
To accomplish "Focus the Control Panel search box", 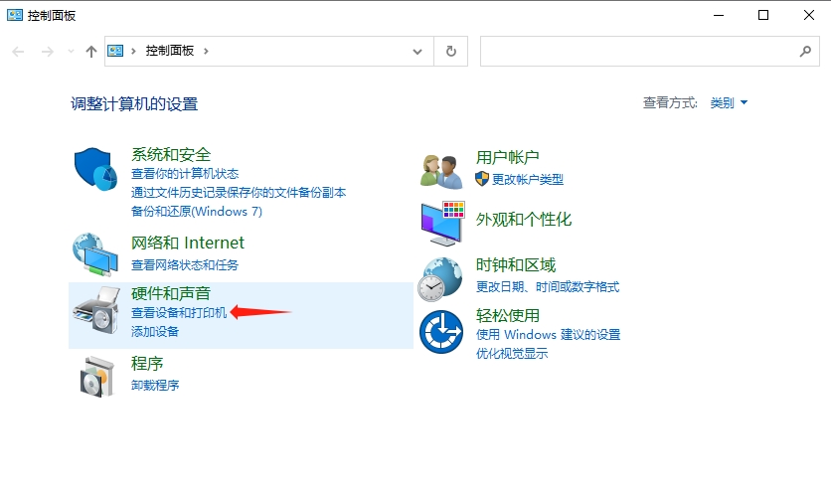I will pos(650,52).
